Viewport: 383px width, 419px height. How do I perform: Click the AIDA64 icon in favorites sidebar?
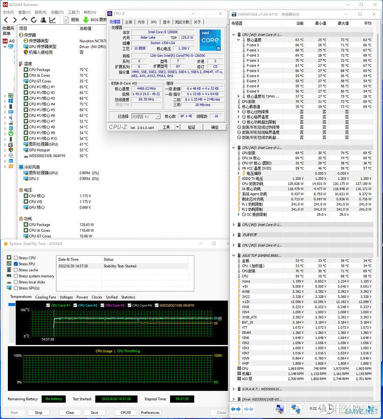coord(5,41)
